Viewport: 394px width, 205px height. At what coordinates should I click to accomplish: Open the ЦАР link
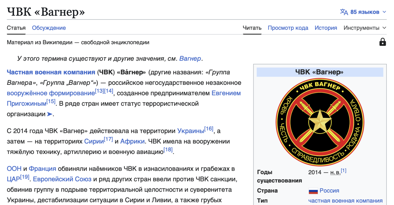click(x=13, y=179)
